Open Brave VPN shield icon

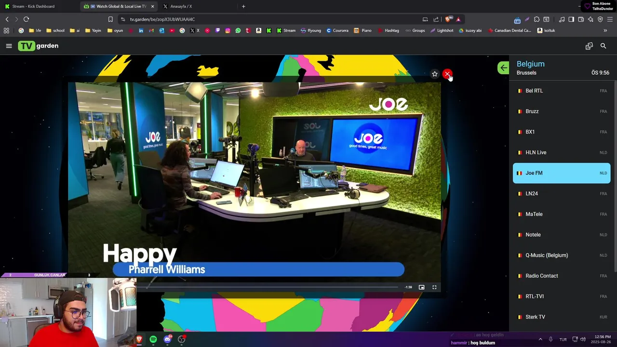(600, 19)
